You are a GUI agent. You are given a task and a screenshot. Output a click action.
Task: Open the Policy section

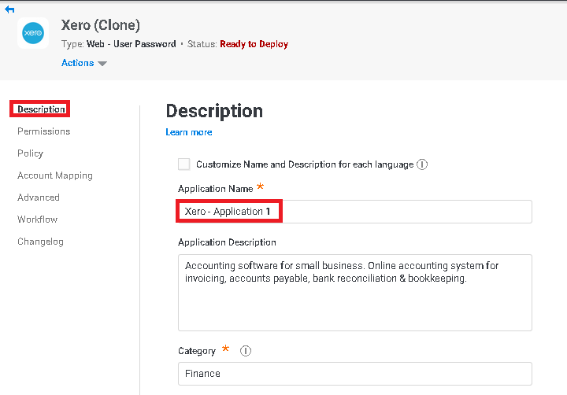coord(31,153)
